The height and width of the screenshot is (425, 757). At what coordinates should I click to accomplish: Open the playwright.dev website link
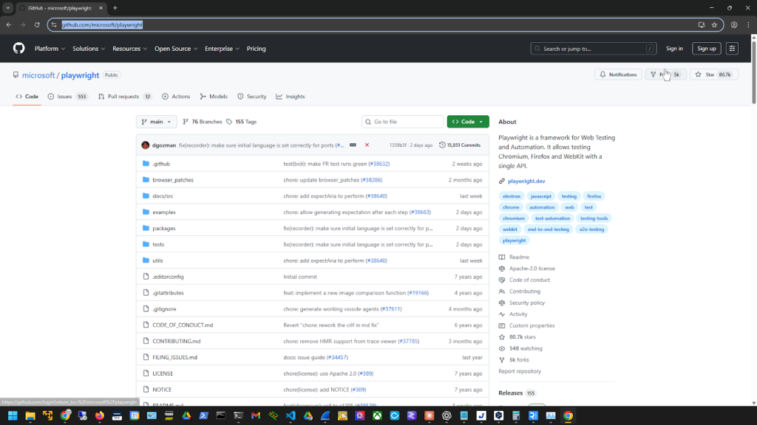[x=526, y=181]
